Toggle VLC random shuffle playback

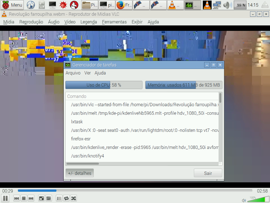point(74,198)
